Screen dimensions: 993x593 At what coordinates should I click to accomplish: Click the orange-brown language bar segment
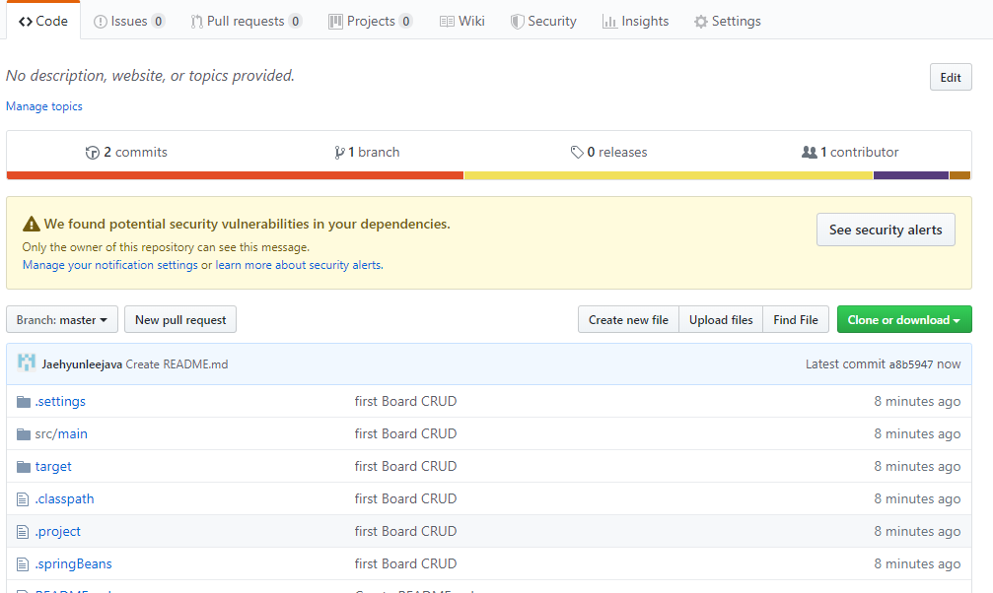pyautogui.click(x=960, y=175)
